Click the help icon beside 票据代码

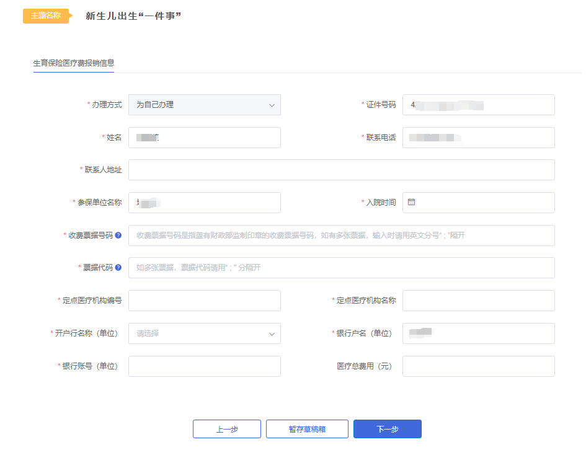(x=118, y=267)
